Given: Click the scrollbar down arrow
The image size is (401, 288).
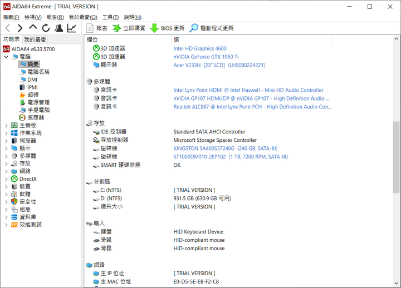Looking at the screenshot, I should (x=396, y=283).
